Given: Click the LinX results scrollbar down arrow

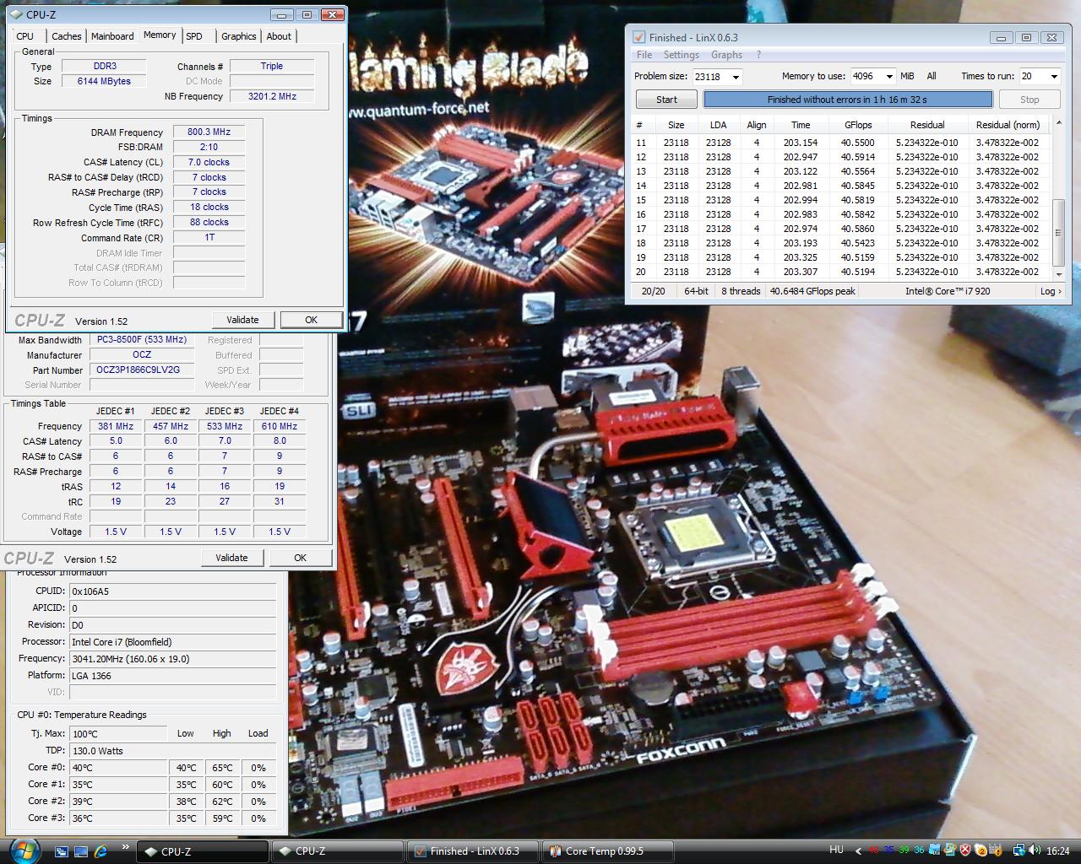Looking at the screenshot, I should point(1059,274).
